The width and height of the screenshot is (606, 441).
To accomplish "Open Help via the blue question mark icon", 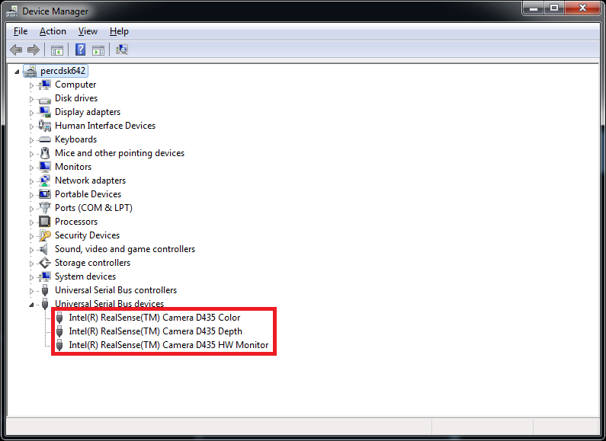I will pos(80,50).
